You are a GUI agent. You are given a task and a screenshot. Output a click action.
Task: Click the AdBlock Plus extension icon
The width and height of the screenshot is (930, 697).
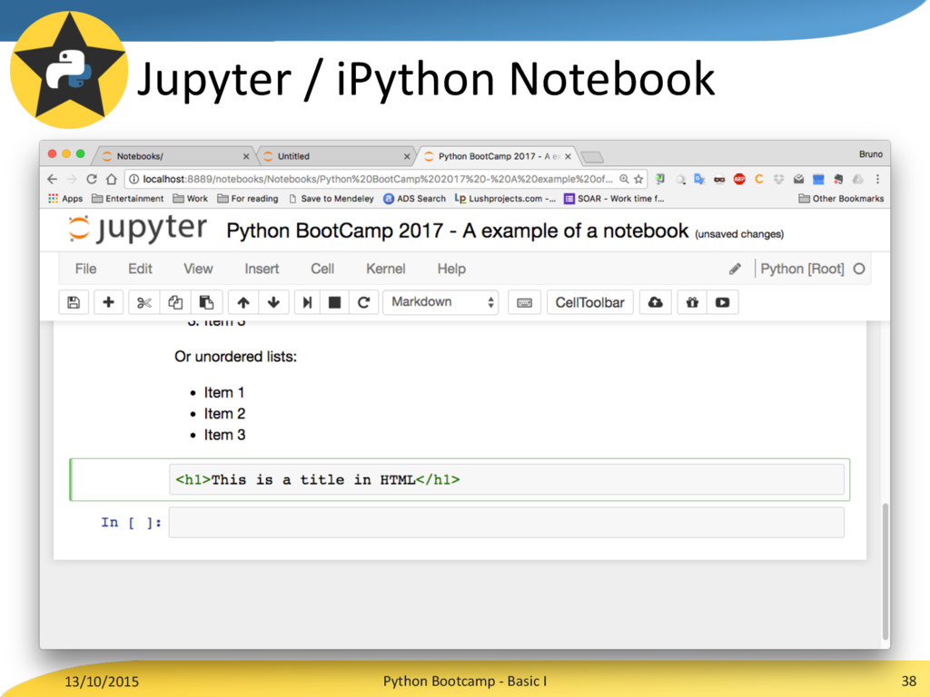coord(739,179)
